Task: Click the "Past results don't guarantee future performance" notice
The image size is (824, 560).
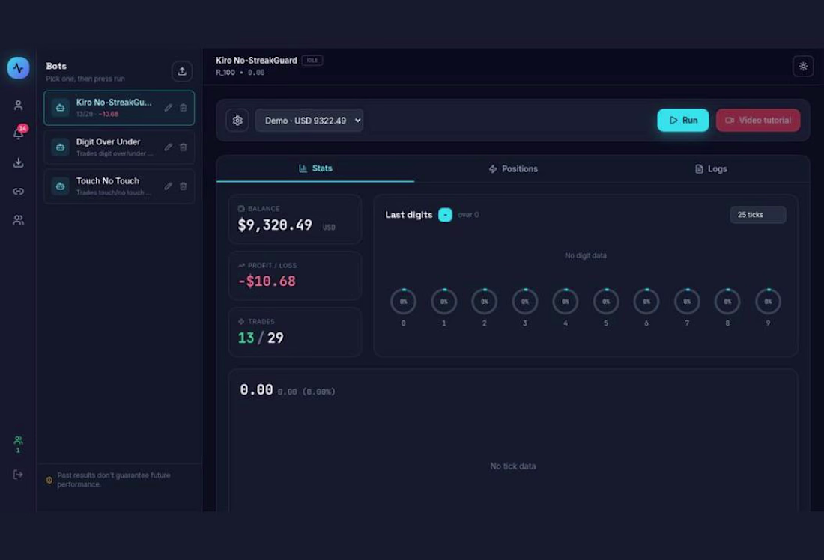Action: tap(114, 480)
